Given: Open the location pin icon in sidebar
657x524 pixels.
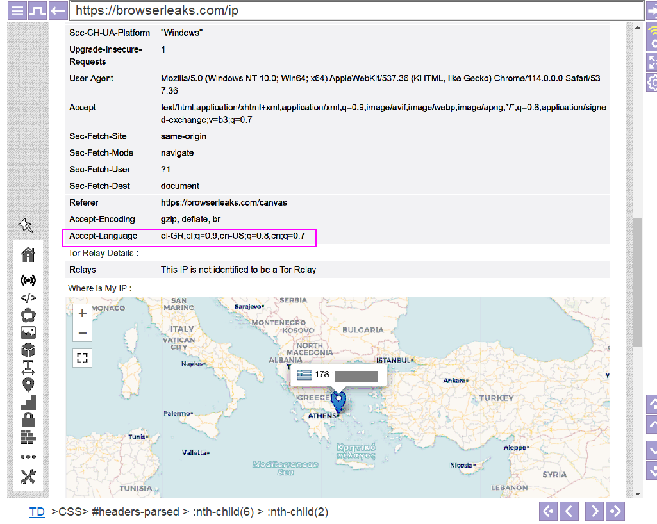Looking at the screenshot, I should pyautogui.click(x=28, y=385).
